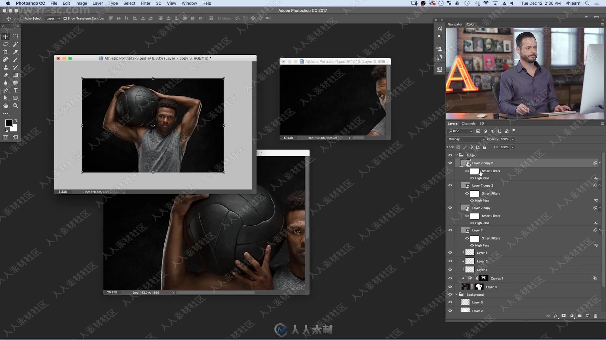
Task: Select the Blur tool
Action: (x=6, y=83)
